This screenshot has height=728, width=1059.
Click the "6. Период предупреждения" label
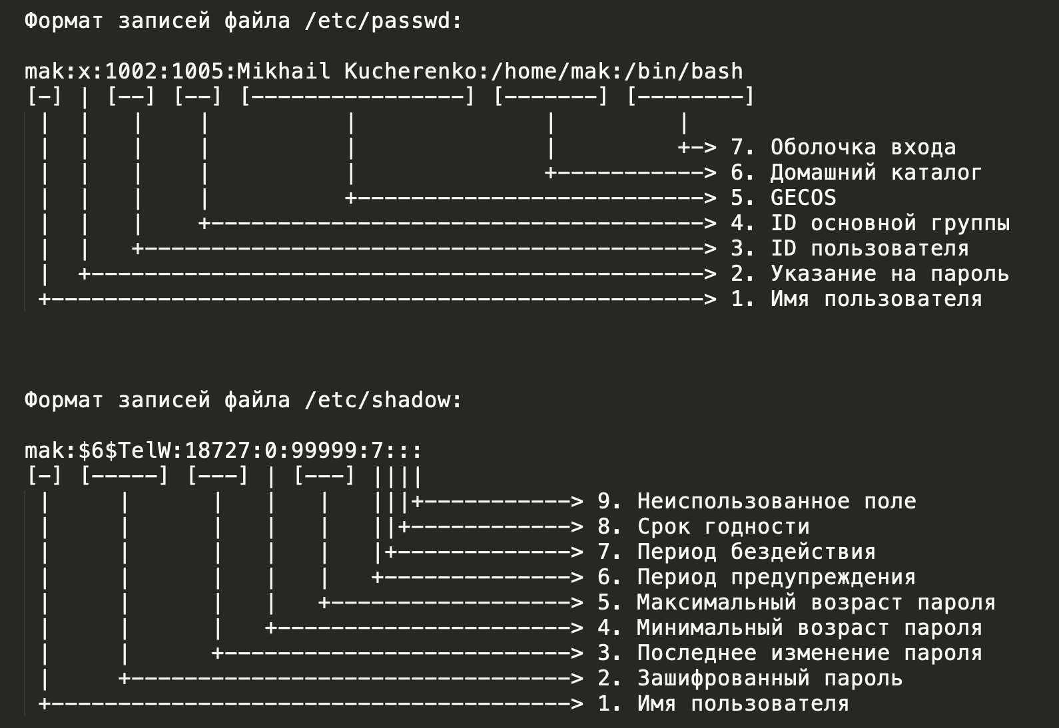757,577
